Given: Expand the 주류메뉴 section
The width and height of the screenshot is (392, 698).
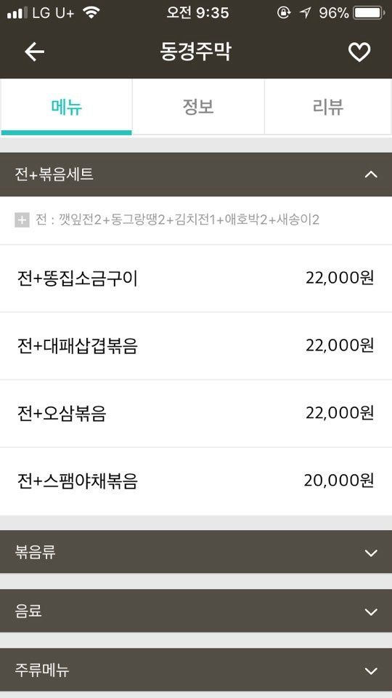Looking at the screenshot, I should 196,670.
